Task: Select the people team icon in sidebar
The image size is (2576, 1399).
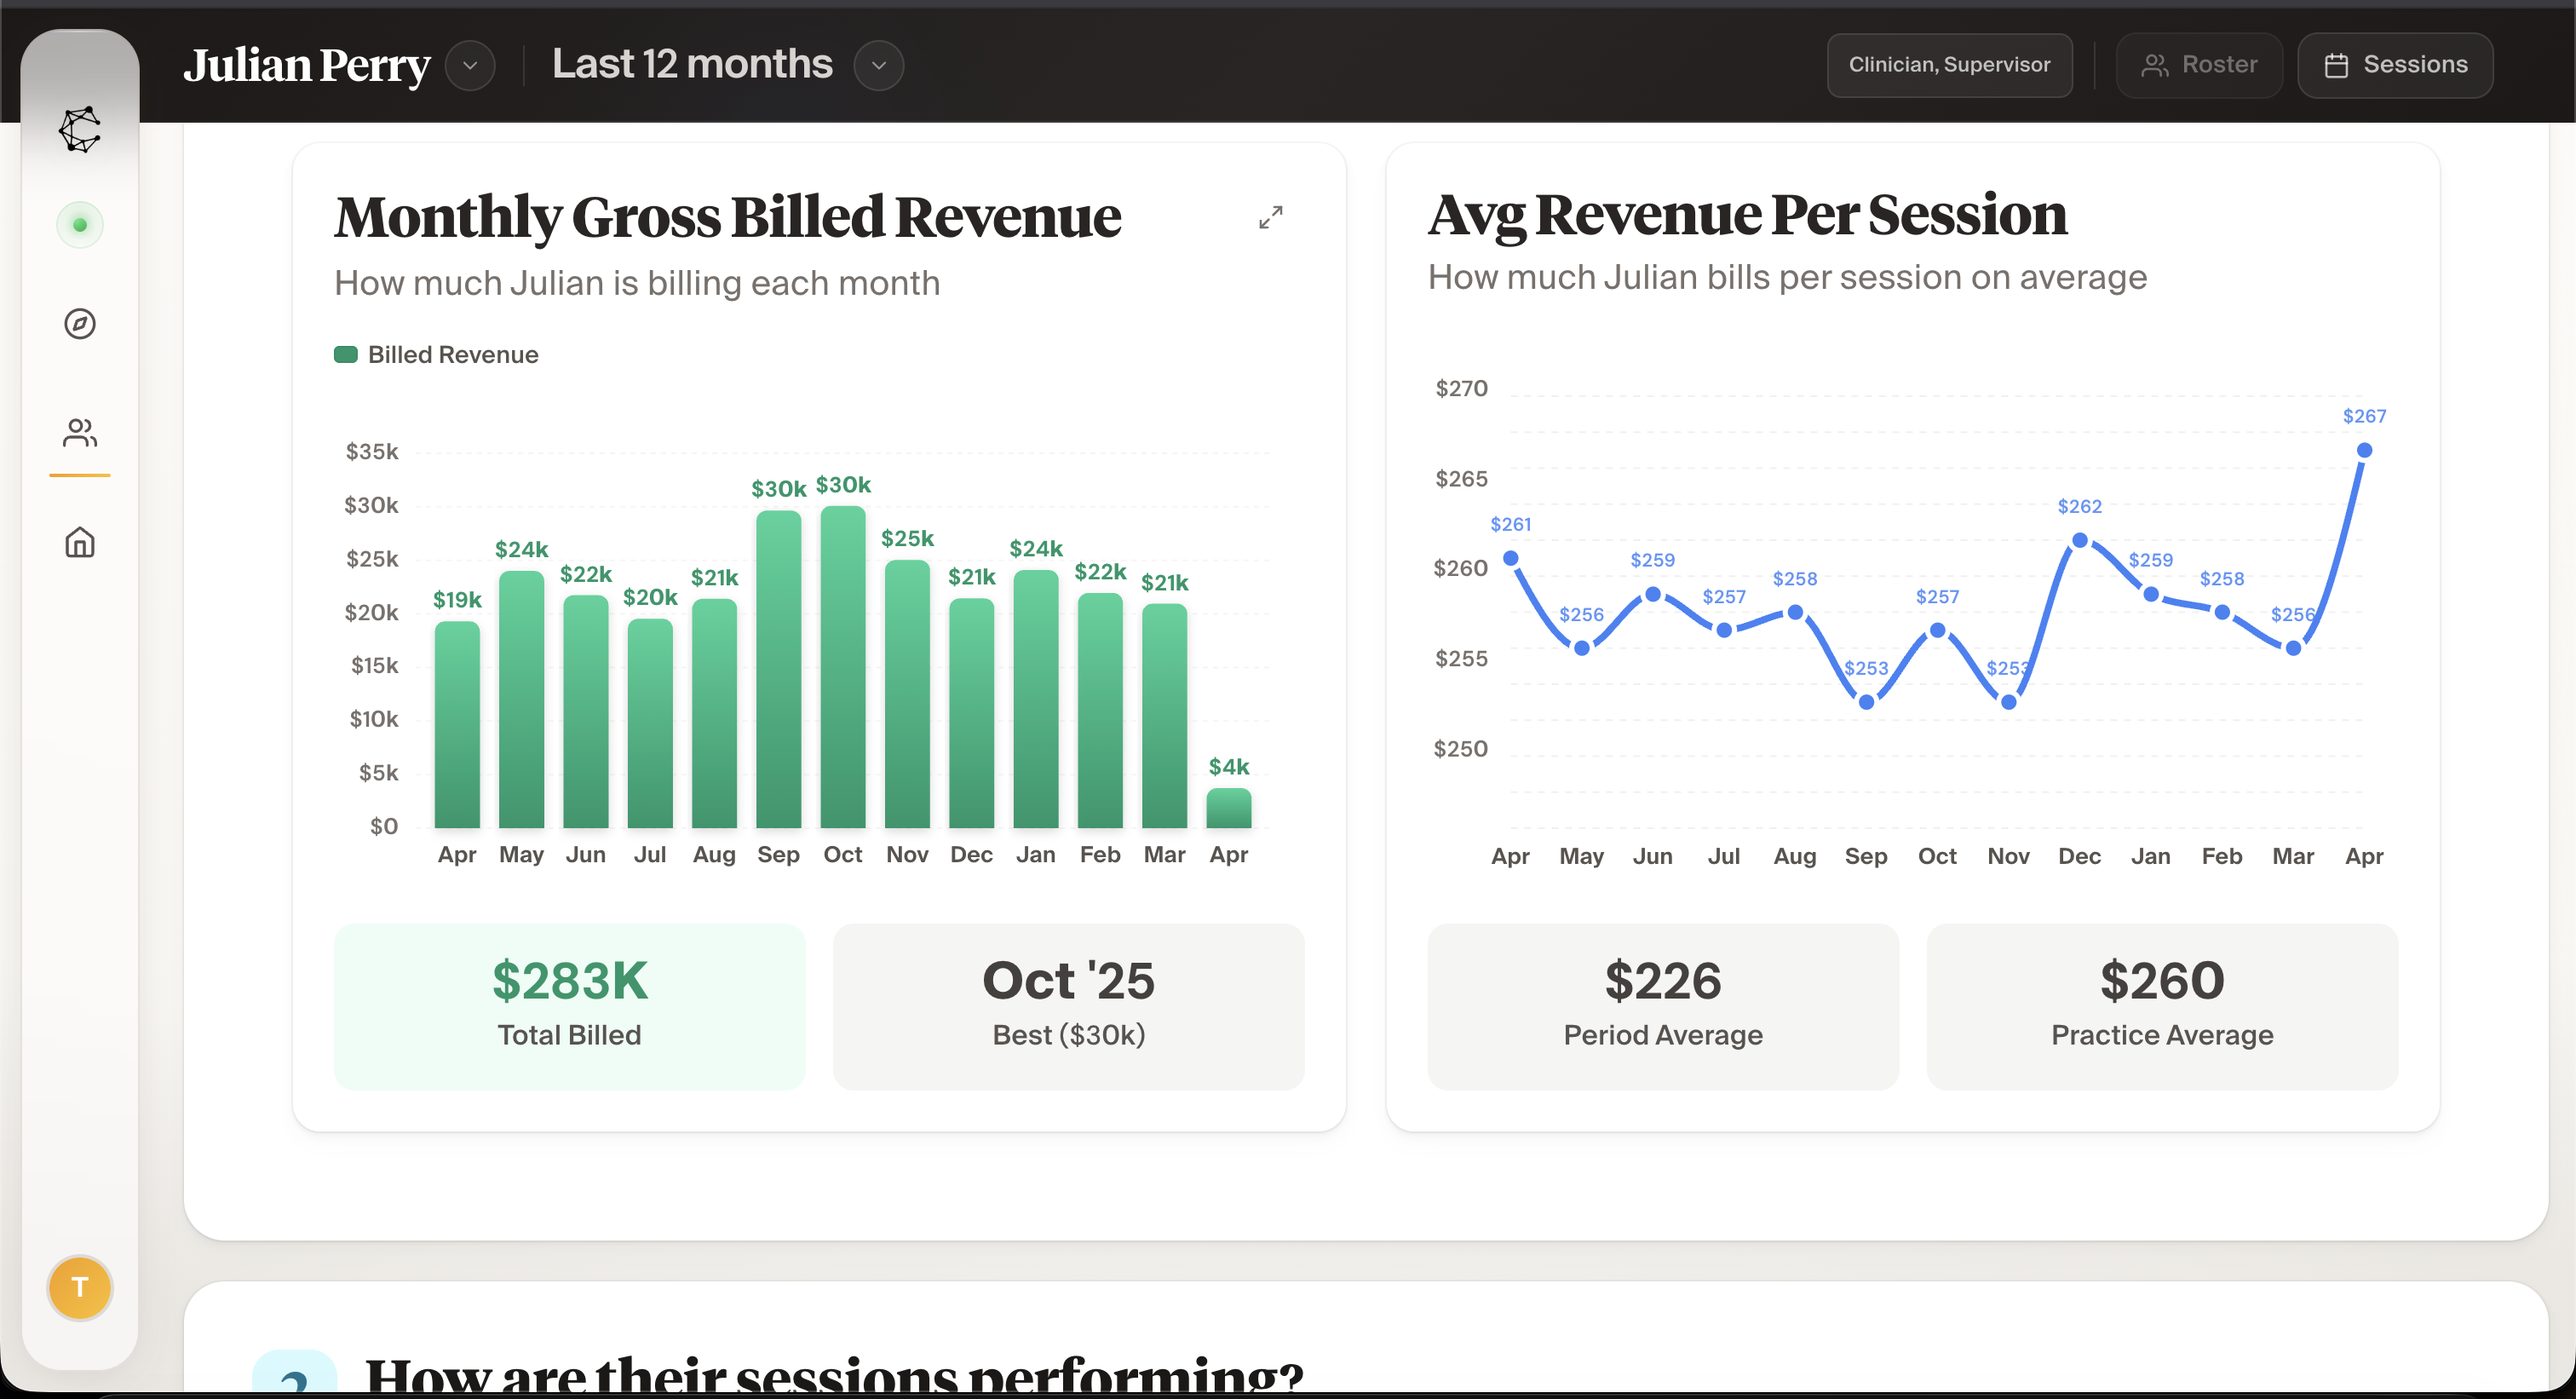Action: tap(80, 433)
